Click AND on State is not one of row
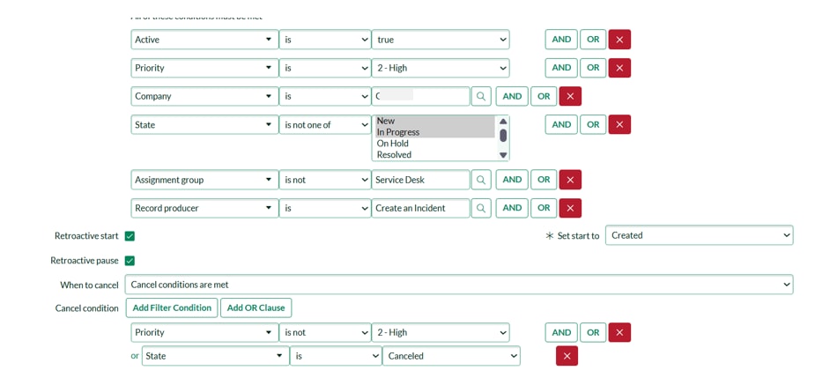The height and width of the screenshot is (378, 815). click(561, 125)
